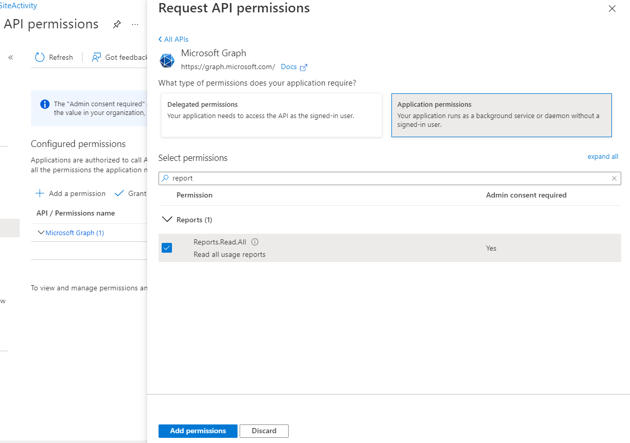
Task: Click the 'Request API permissions' panel title
Action: (234, 8)
